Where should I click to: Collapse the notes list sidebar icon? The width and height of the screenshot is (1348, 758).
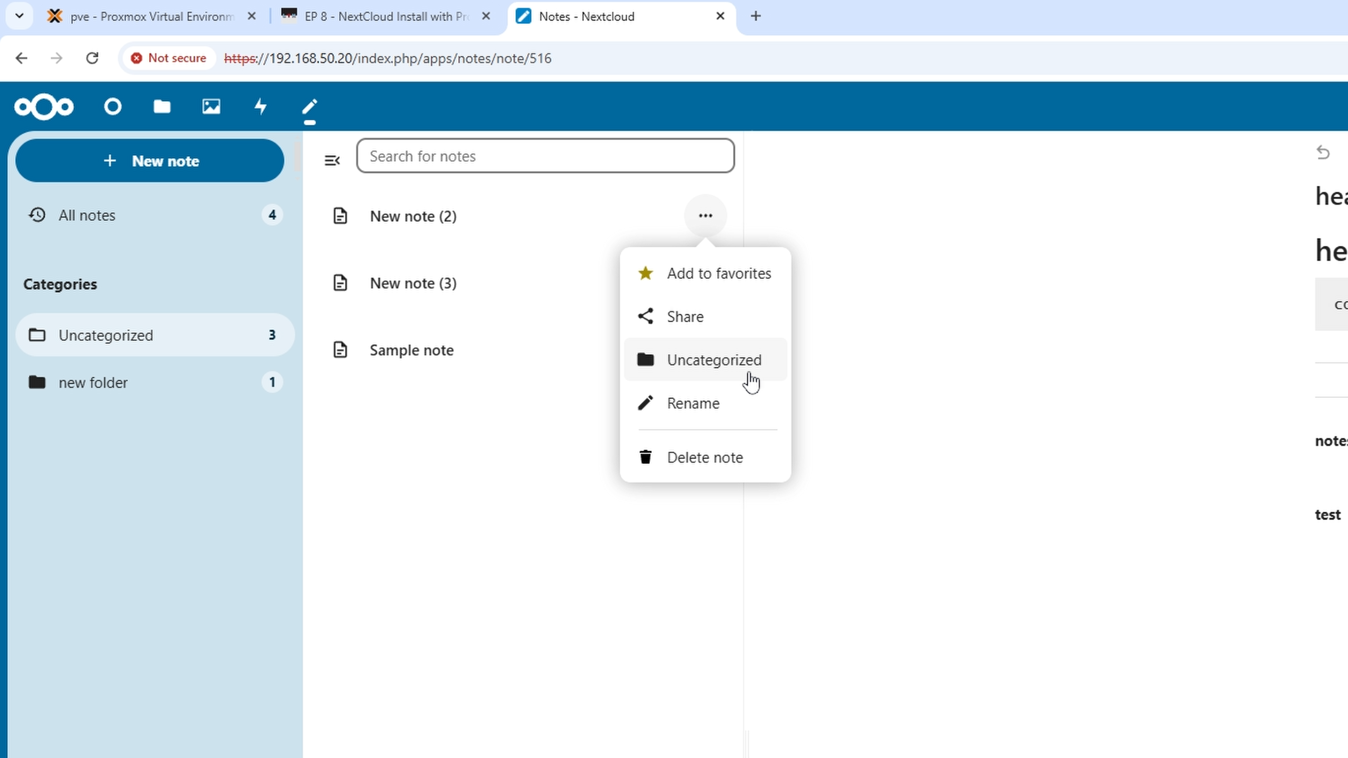tap(332, 160)
